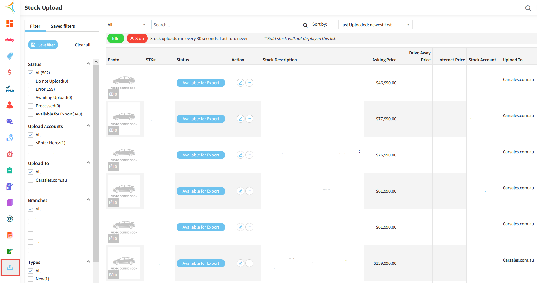537x283 pixels.
Task: Open the Sort by dropdown
Action: click(375, 25)
